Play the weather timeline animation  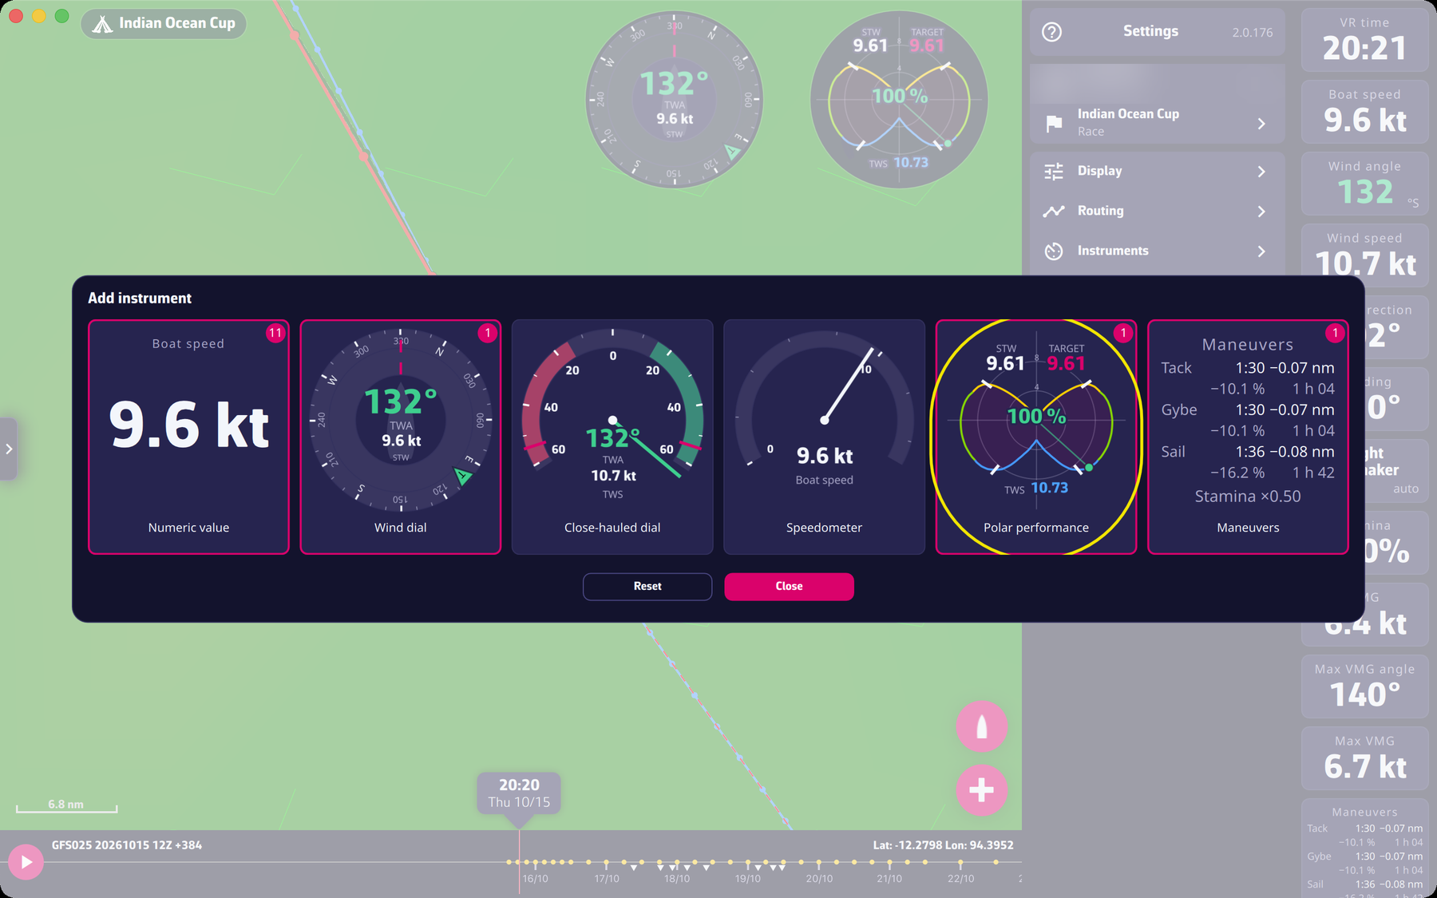pyautogui.click(x=26, y=862)
